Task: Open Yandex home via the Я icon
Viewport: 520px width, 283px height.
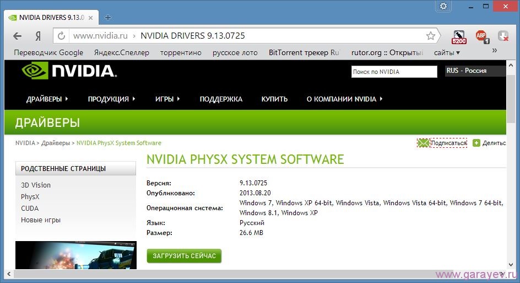Action: (38, 36)
